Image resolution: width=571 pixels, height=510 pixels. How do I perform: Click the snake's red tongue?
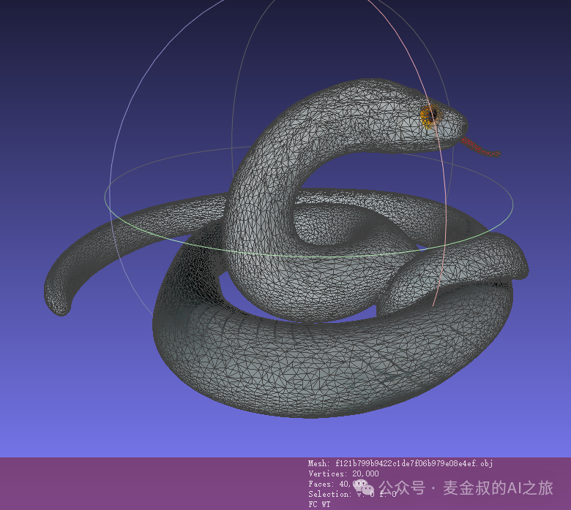(x=480, y=147)
